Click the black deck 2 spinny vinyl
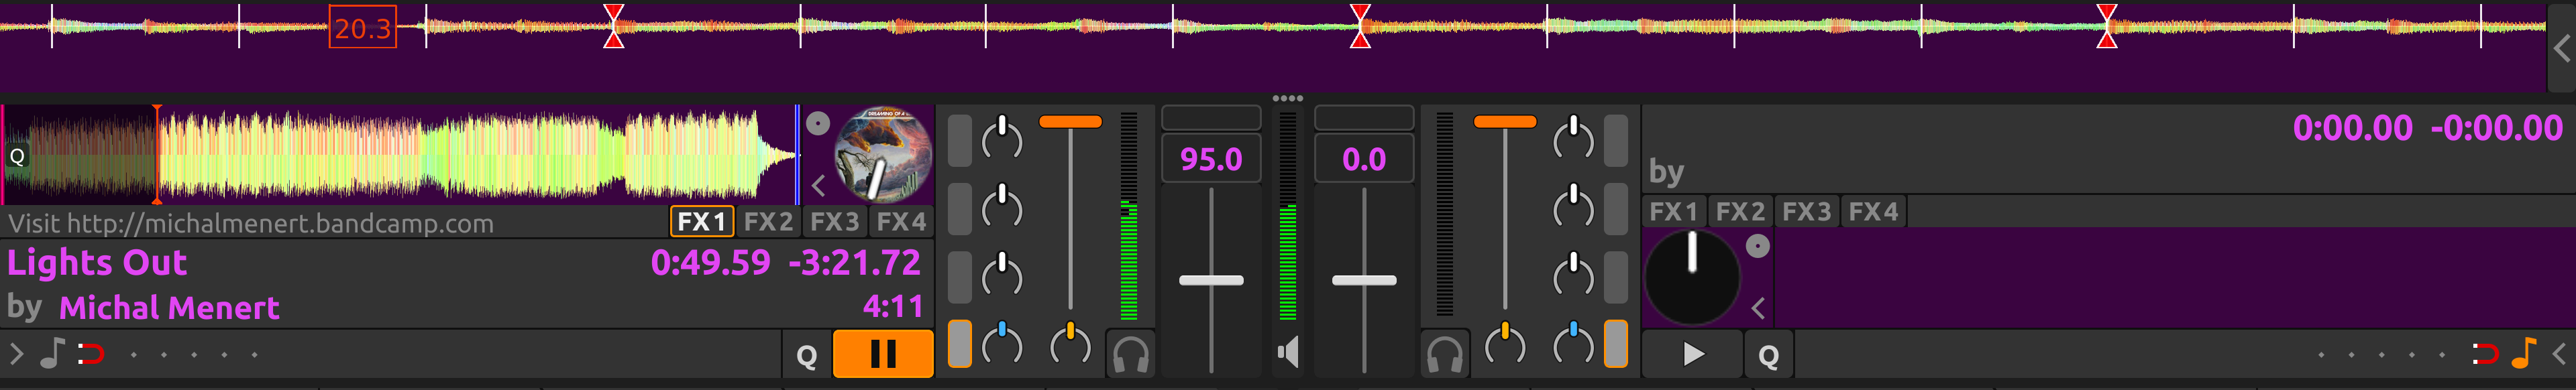Viewport: 2576px width, 390px height. pos(1692,277)
